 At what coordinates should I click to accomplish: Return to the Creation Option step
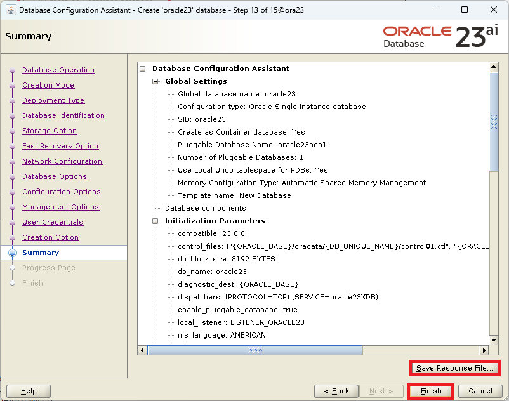51,237
